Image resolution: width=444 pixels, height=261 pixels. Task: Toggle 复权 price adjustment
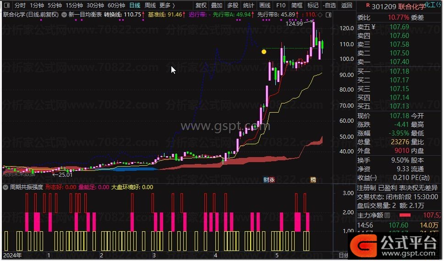point(201,5)
